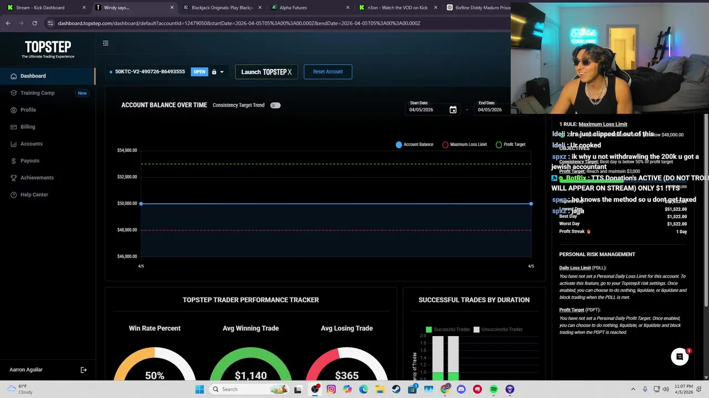This screenshot has height=398, width=709.
Task: Open the Windows Start menu
Action: (x=199, y=389)
